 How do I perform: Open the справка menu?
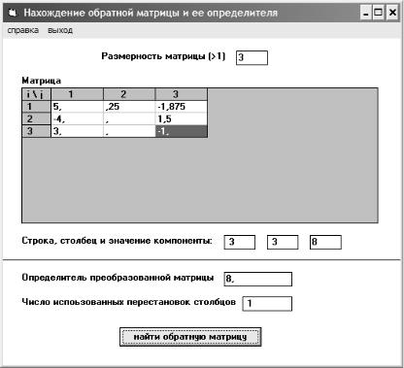pos(23,30)
